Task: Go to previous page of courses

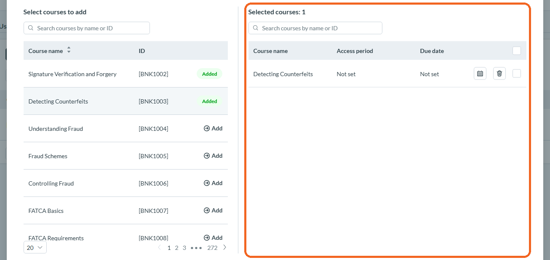Action: click(x=159, y=247)
